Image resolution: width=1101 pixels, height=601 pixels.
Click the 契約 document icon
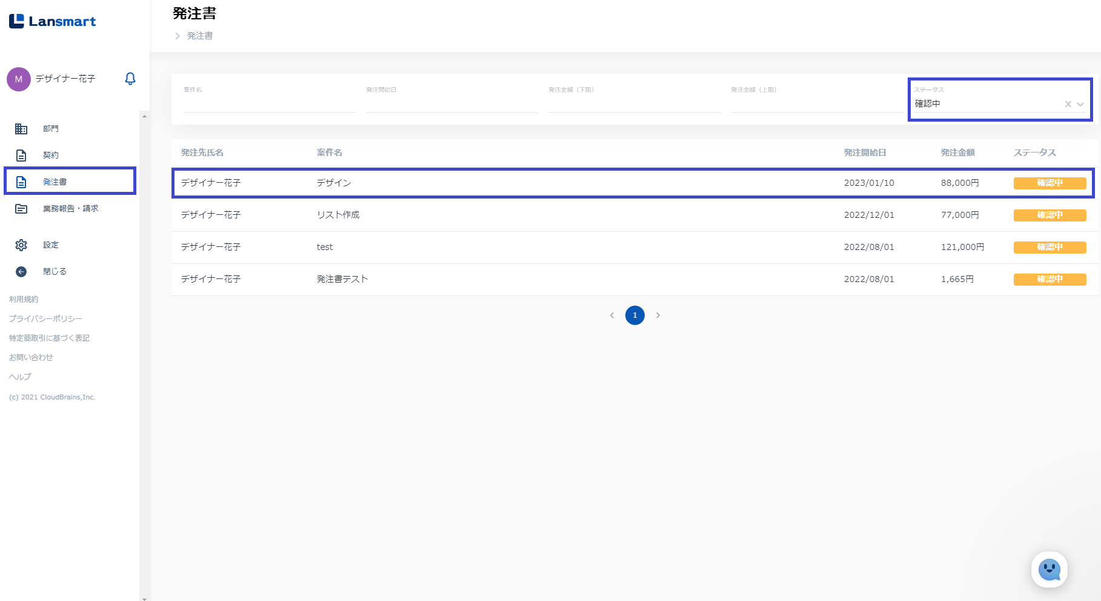[x=21, y=156]
